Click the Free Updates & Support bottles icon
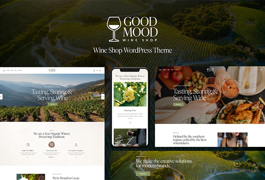The width and height of the screenshot is (265, 180). tap(76, 145)
